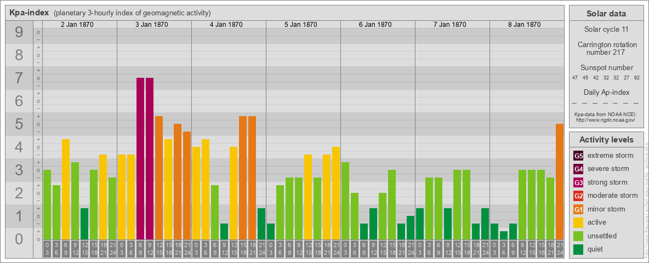Click the '3 Jan 1870' date header

click(151, 25)
